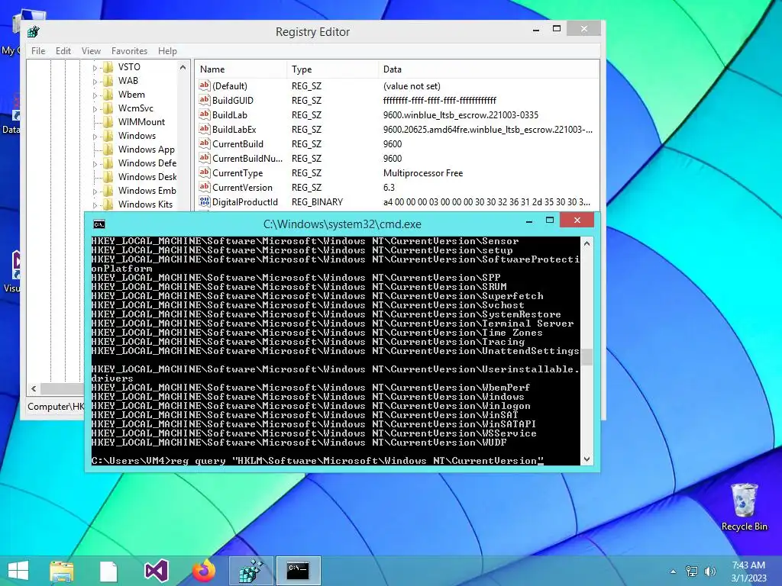Click BuildLab data 9600.winblue_ltsb_escrow.221003-0335

click(460, 115)
